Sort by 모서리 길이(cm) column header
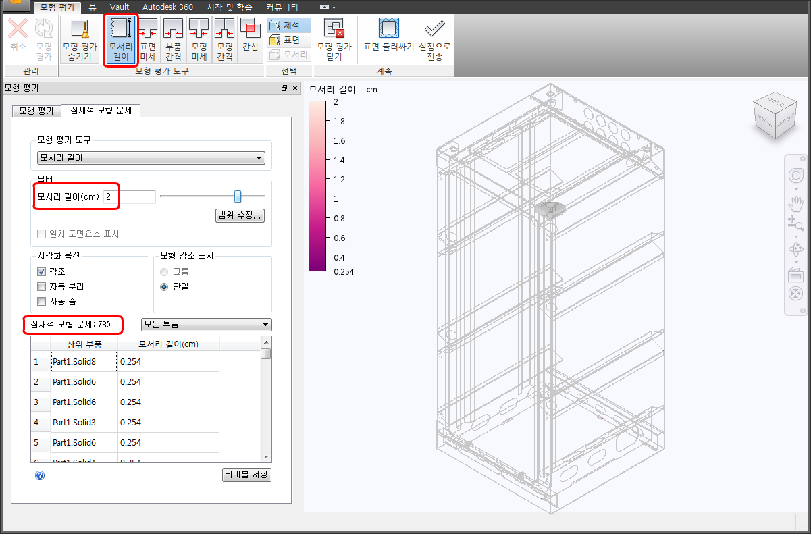This screenshot has height=534, width=811. (x=168, y=344)
